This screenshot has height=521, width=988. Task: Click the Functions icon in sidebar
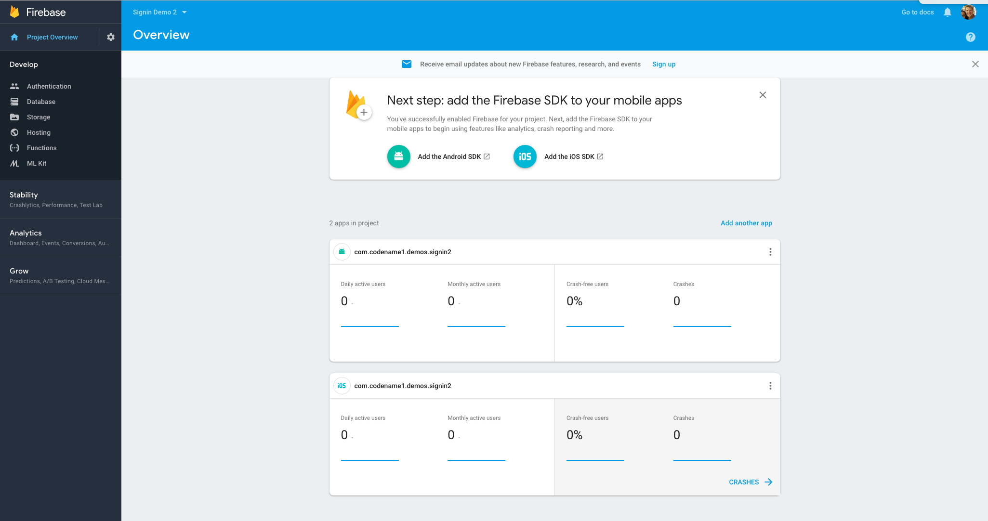14,147
